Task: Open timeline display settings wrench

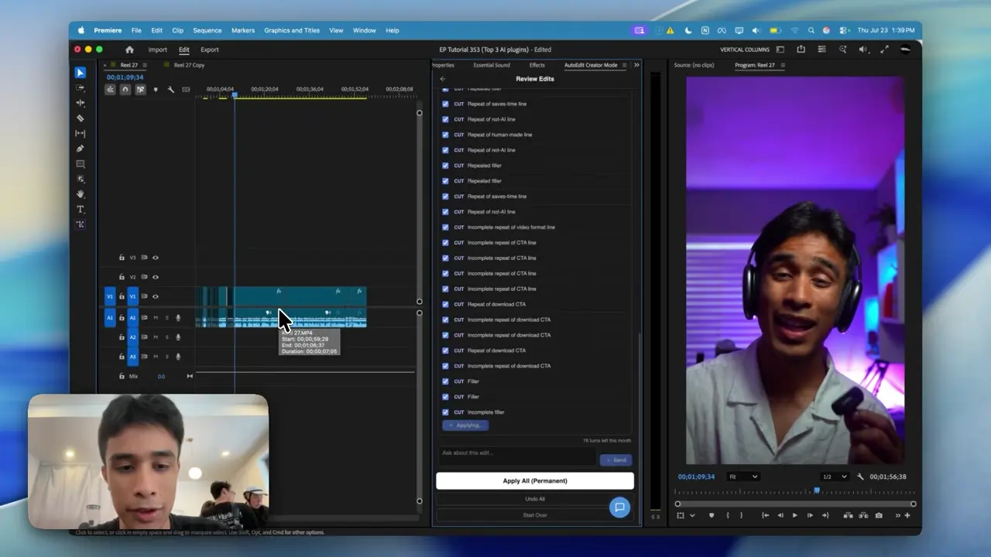Action: [171, 90]
